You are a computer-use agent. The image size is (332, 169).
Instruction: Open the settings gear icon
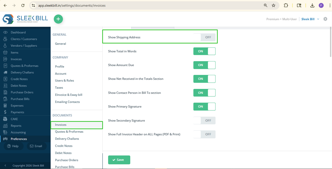click(x=325, y=19)
